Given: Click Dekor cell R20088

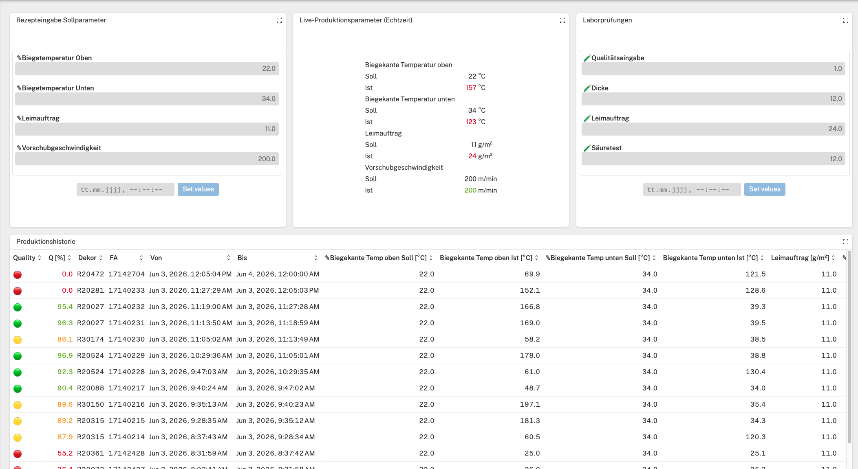Looking at the screenshot, I should [x=90, y=388].
